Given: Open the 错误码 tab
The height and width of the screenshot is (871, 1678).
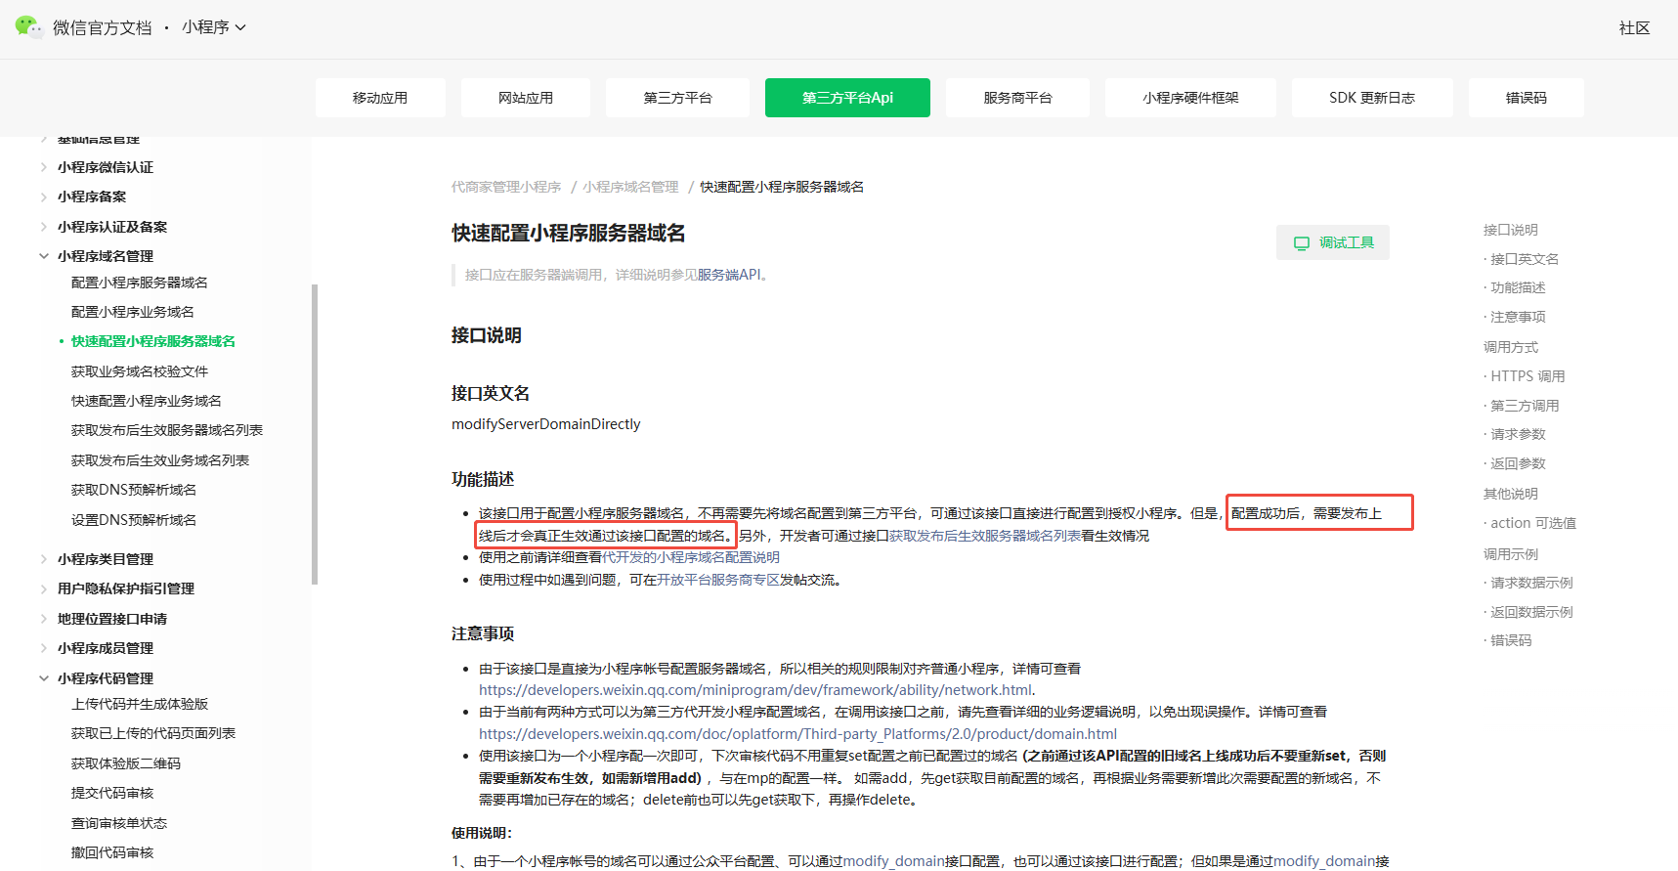Looking at the screenshot, I should (1526, 98).
